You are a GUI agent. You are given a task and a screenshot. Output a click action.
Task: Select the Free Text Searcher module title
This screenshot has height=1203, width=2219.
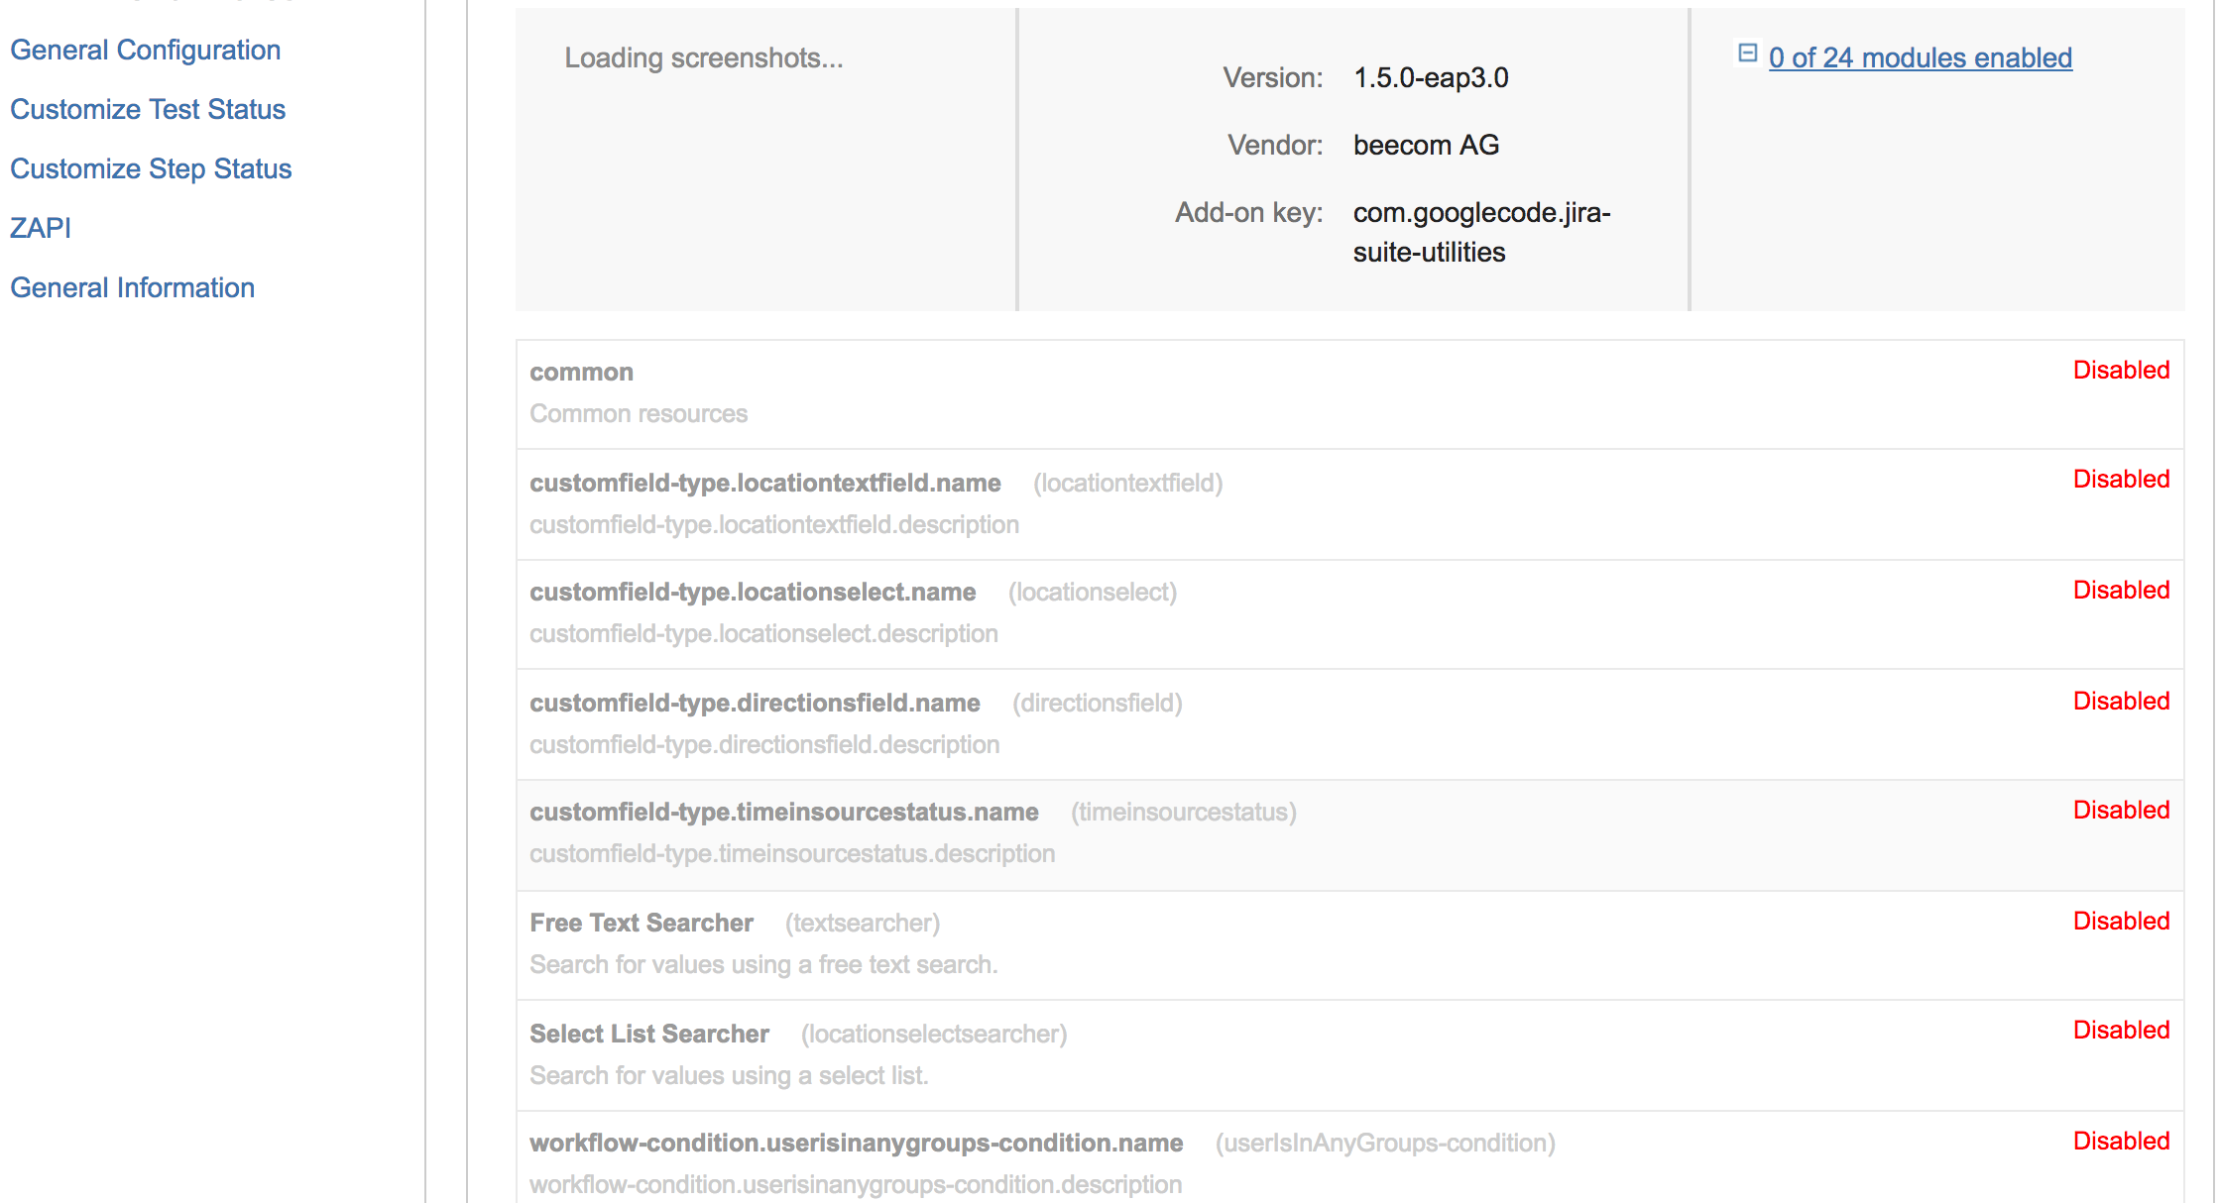(x=642, y=924)
